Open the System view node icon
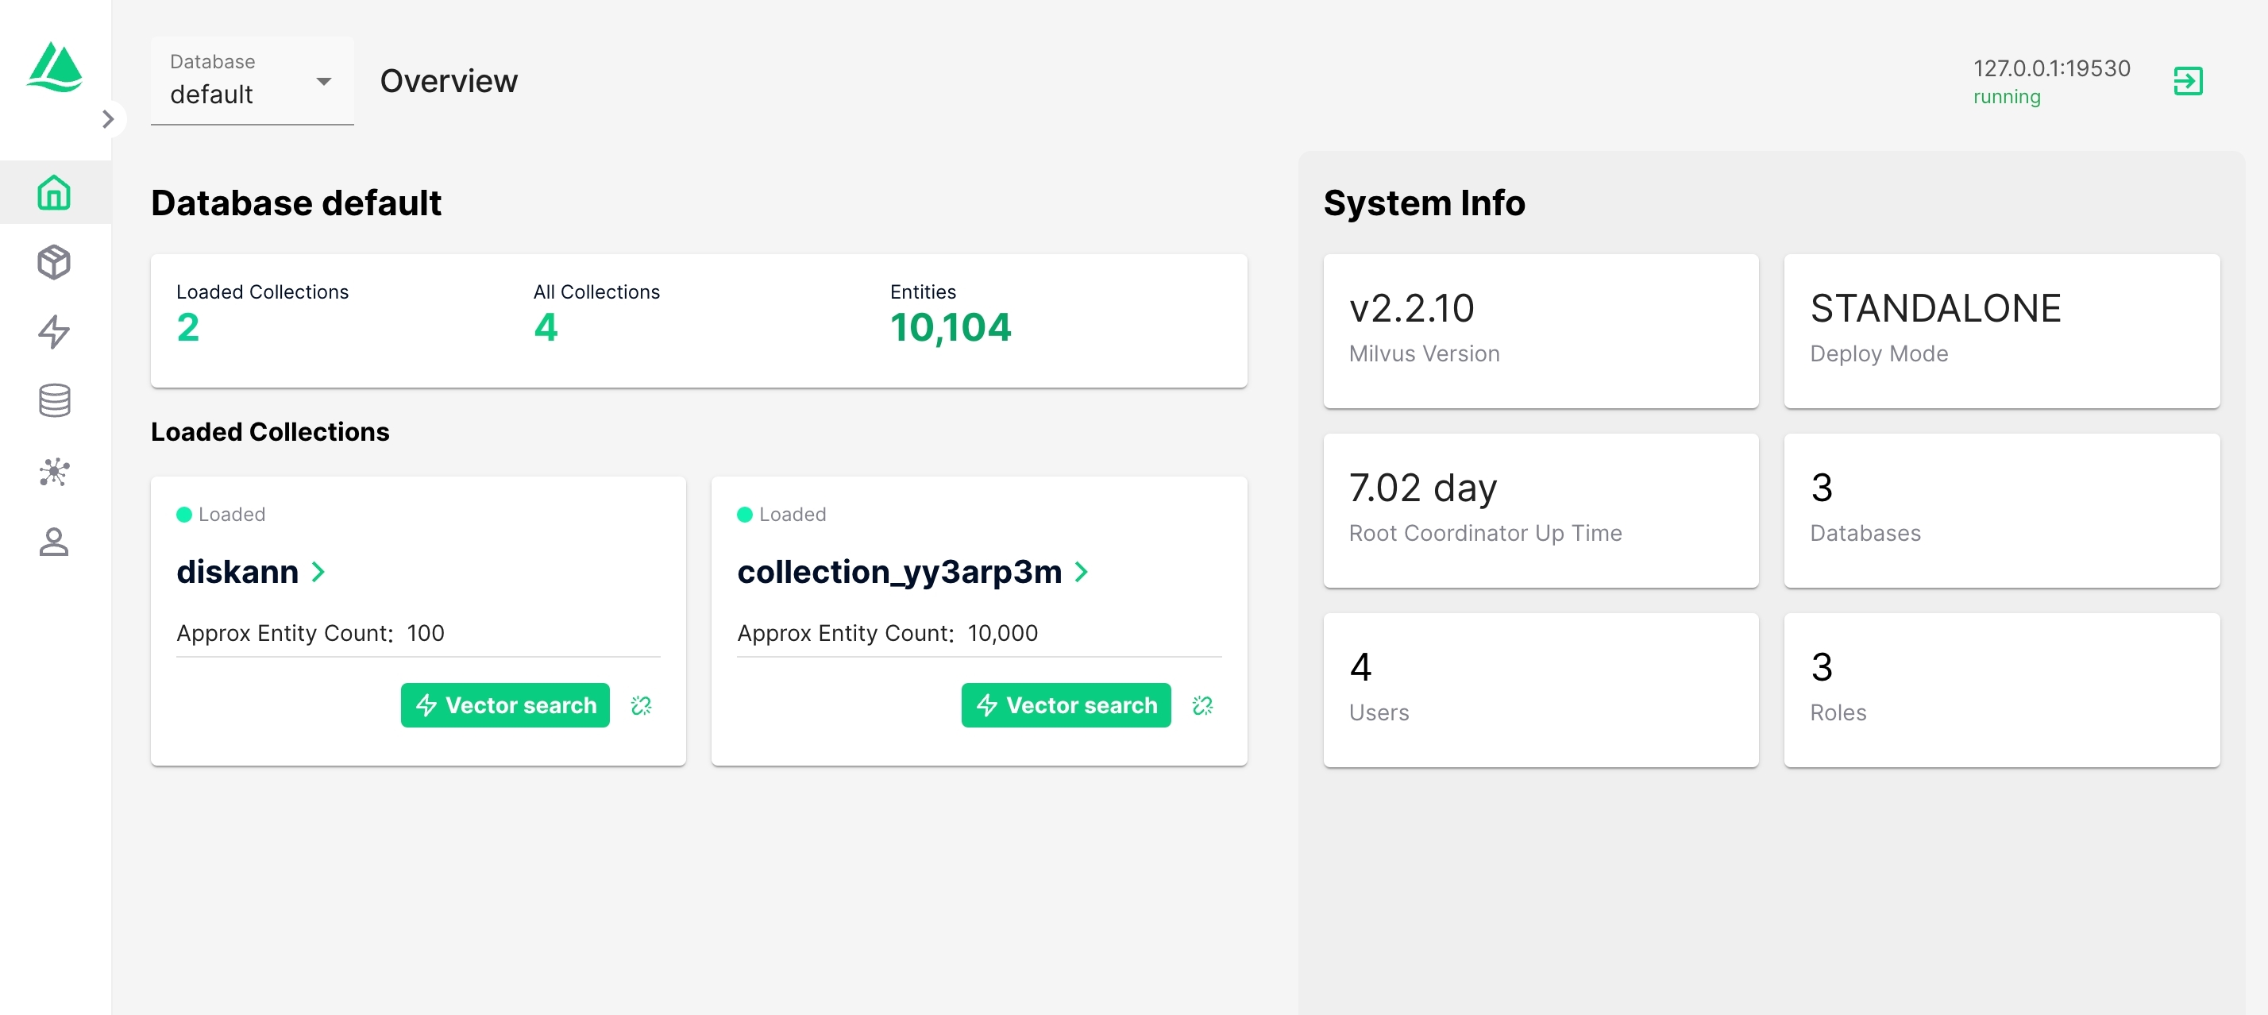 [55, 472]
